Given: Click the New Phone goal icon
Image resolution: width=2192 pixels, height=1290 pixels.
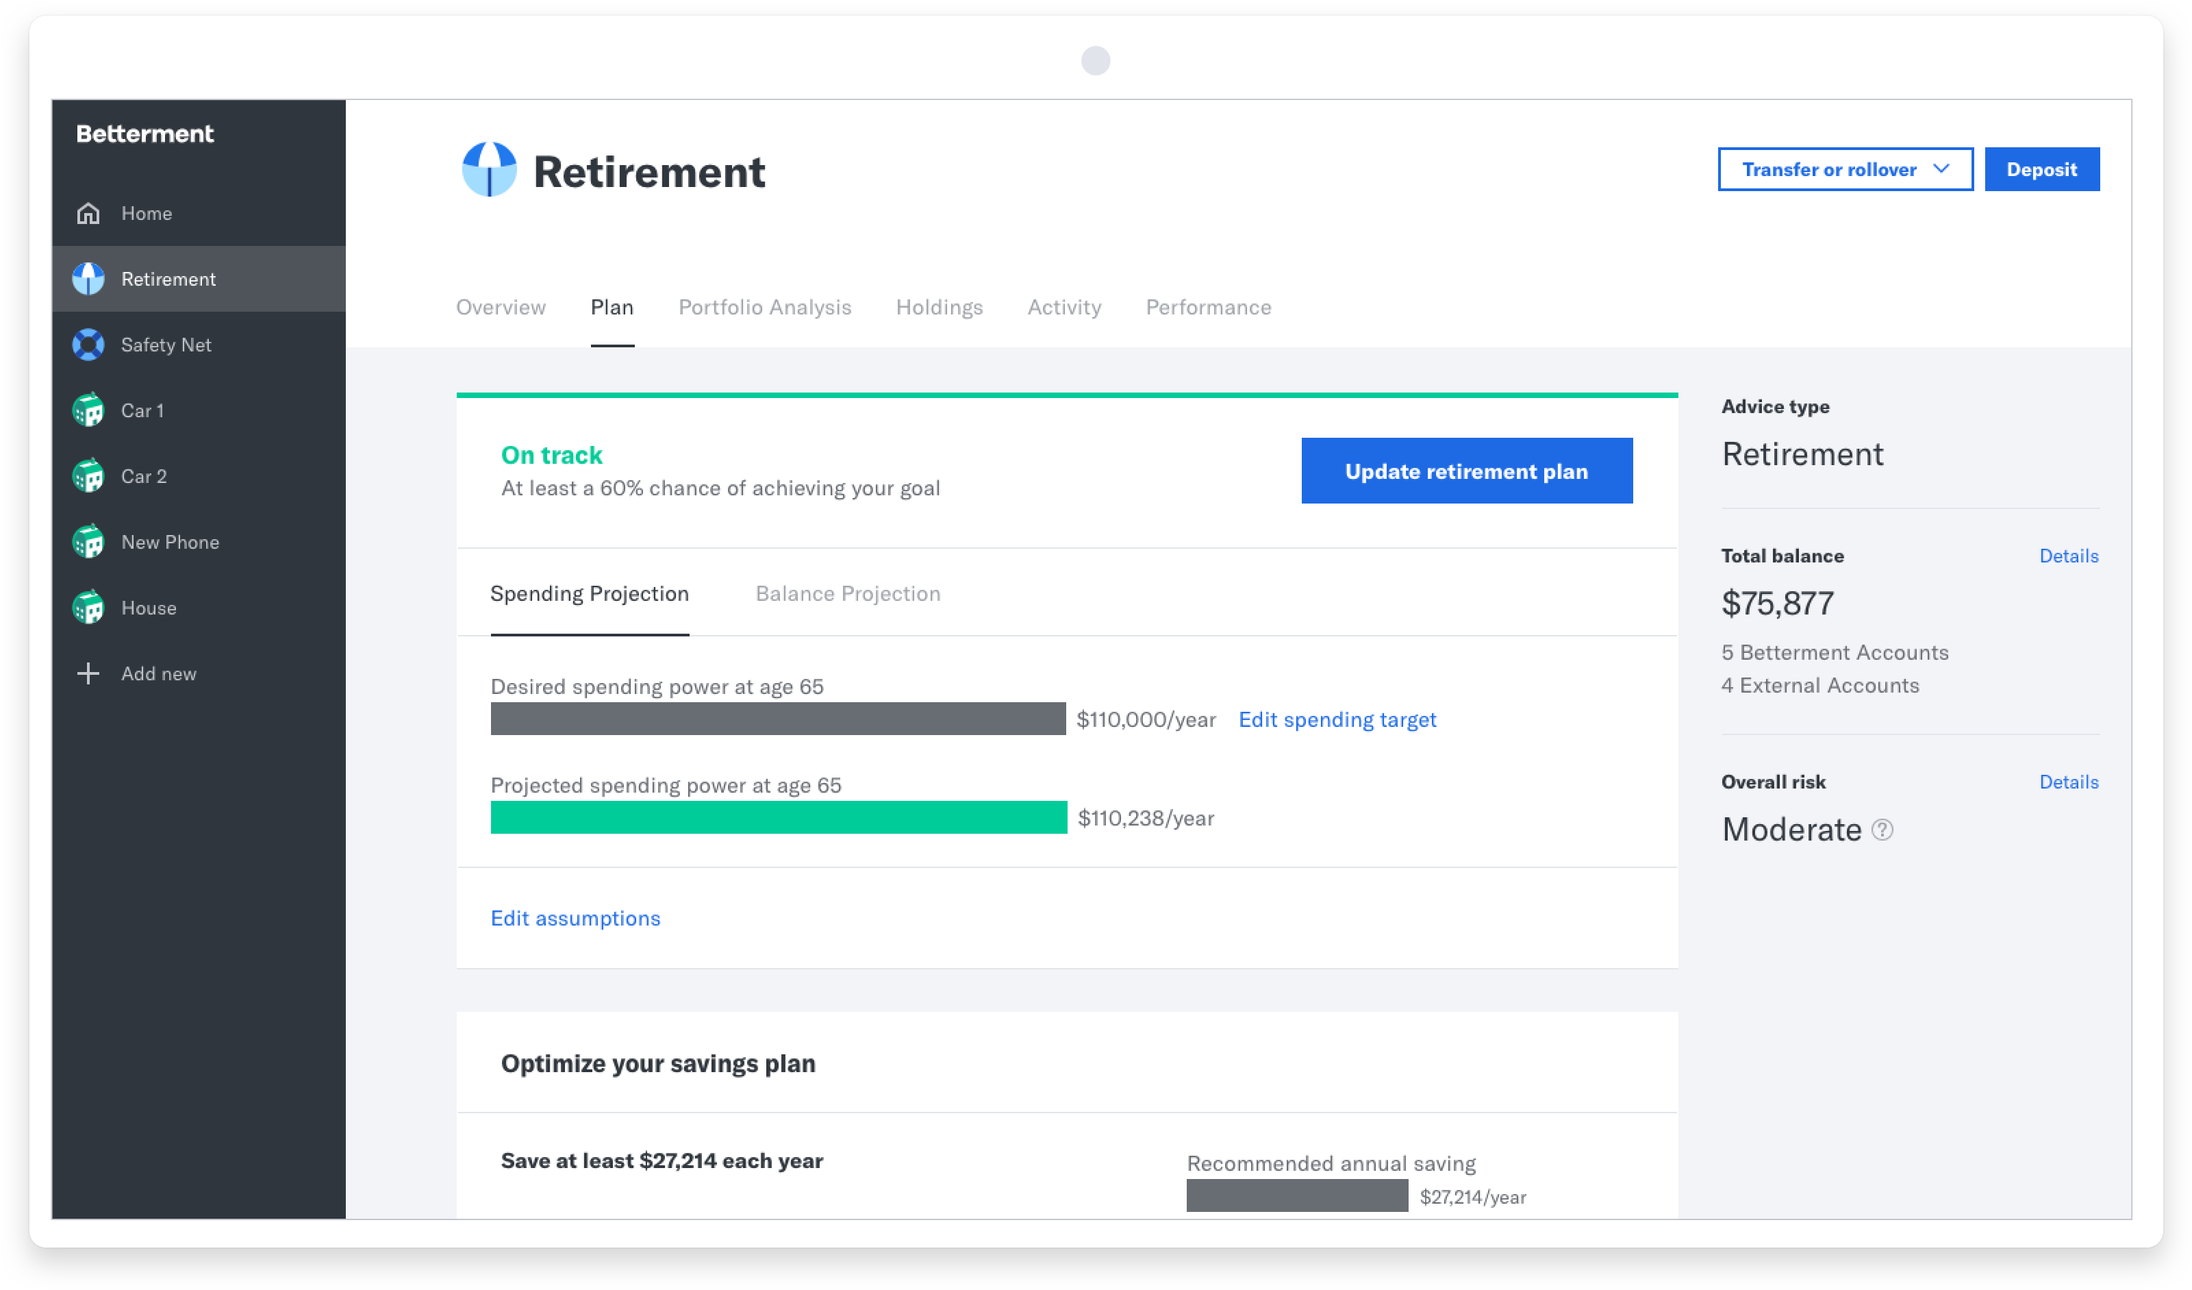Looking at the screenshot, I should [x=89, y=541].
